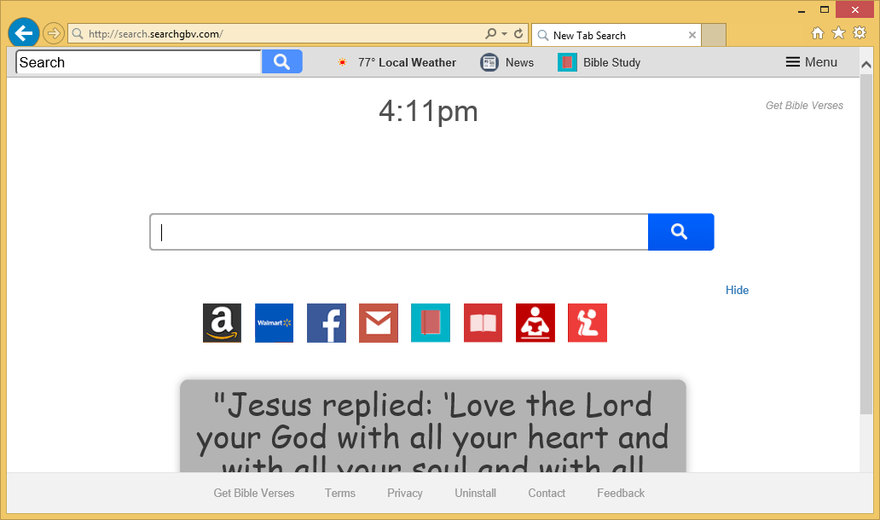Open footer Get Bible Verses link

click(253, 493)
